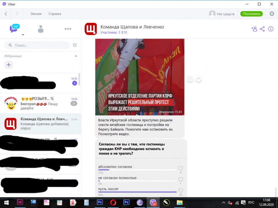Vote for 'не согласен полностью' poll option

coord(181,179)
